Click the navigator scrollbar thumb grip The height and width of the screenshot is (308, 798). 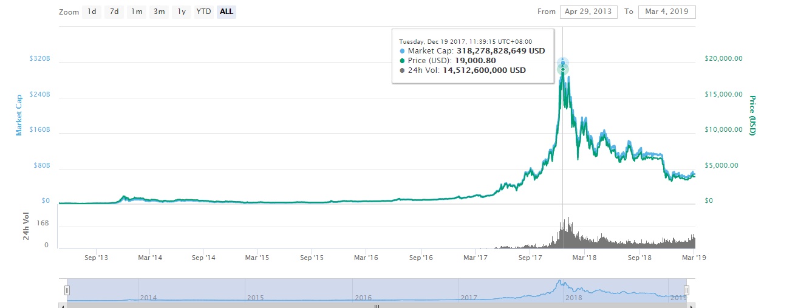point(377,306)
